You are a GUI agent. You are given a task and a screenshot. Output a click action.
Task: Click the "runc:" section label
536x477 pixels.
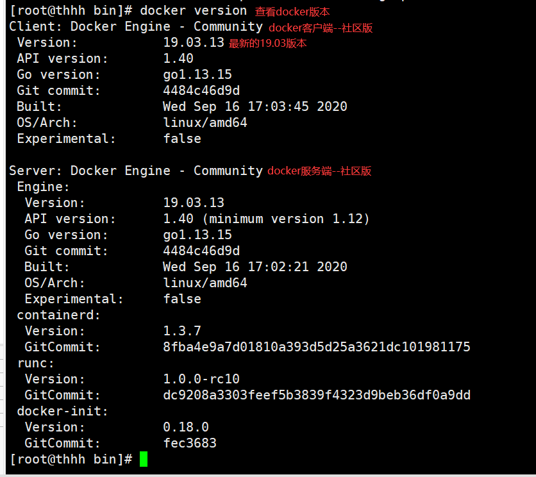35,363
